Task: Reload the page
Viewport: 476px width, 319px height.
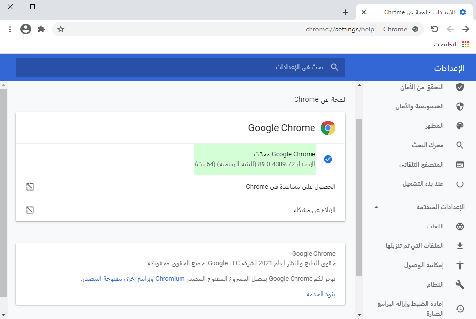Action: click(434, 29)
